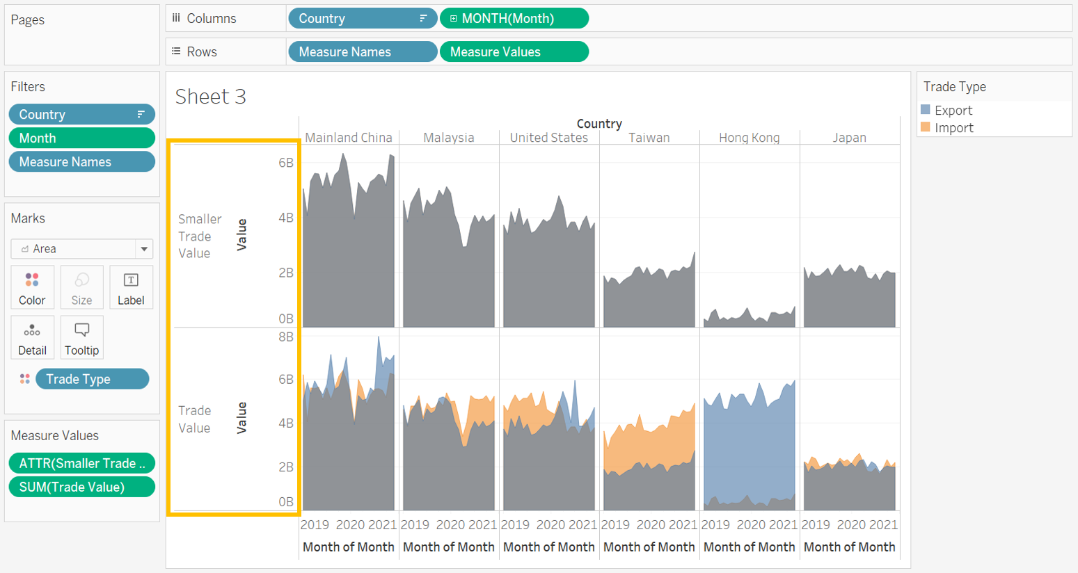
Task: Click the Month filter pill
Action: (x=81, y=138)
